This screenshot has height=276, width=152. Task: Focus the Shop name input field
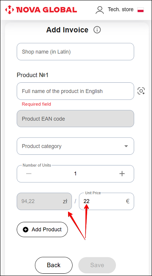(x=75, y=52)
